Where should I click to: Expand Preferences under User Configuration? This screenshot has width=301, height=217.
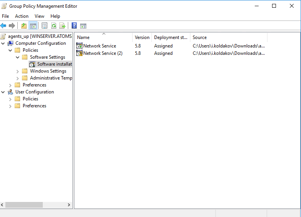point(10,106)
